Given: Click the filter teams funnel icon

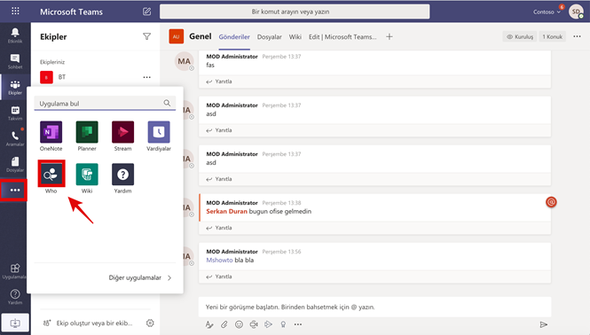Looking at the screenshot, I should [146, 36].
